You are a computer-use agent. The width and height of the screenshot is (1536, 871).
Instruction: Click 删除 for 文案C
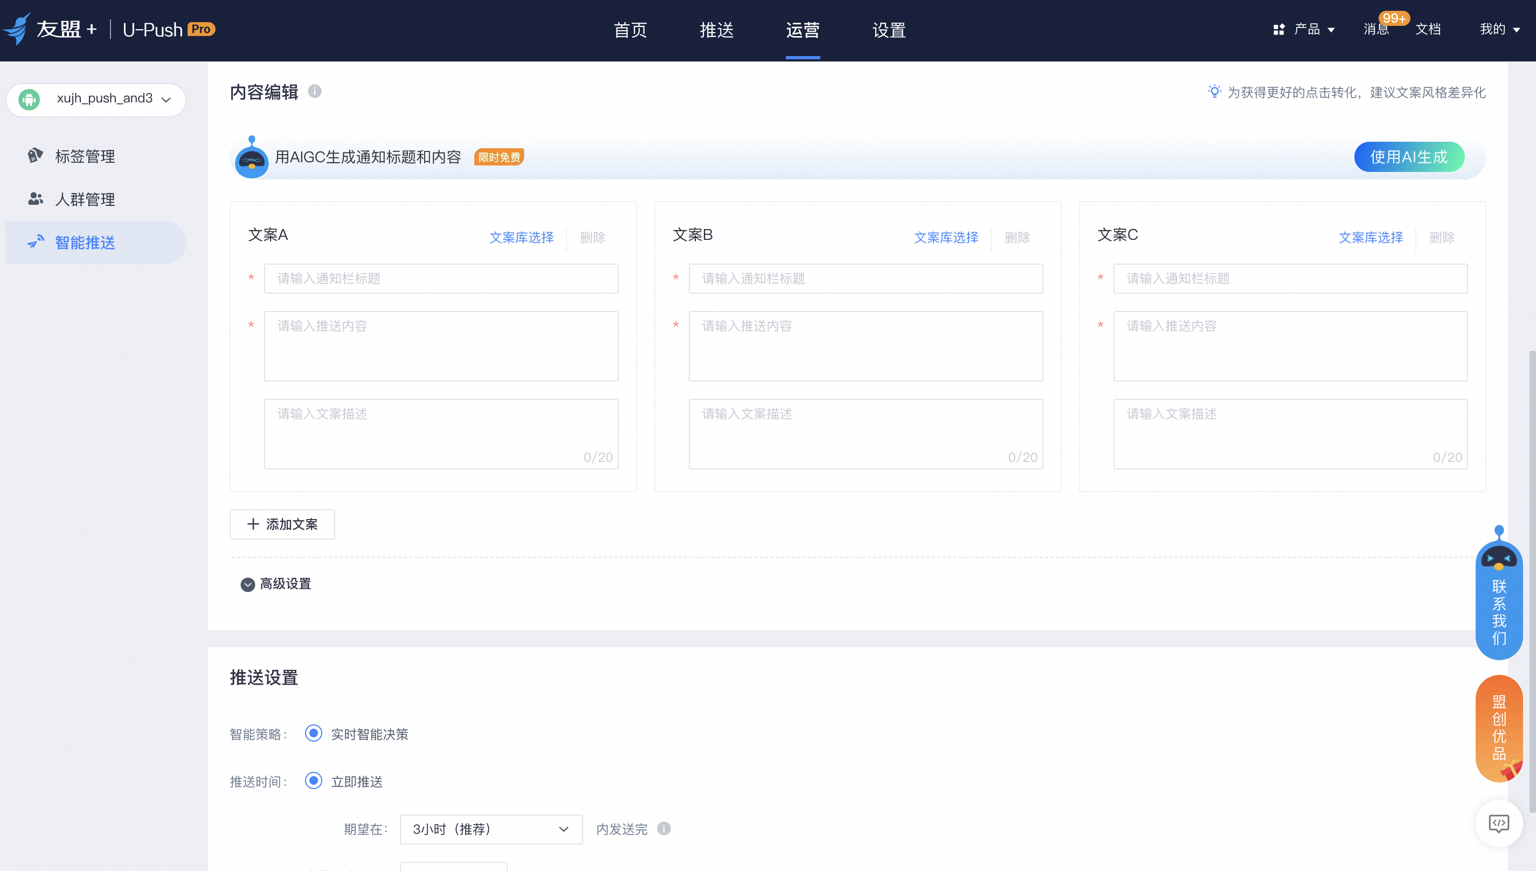tap(1442, 238)
